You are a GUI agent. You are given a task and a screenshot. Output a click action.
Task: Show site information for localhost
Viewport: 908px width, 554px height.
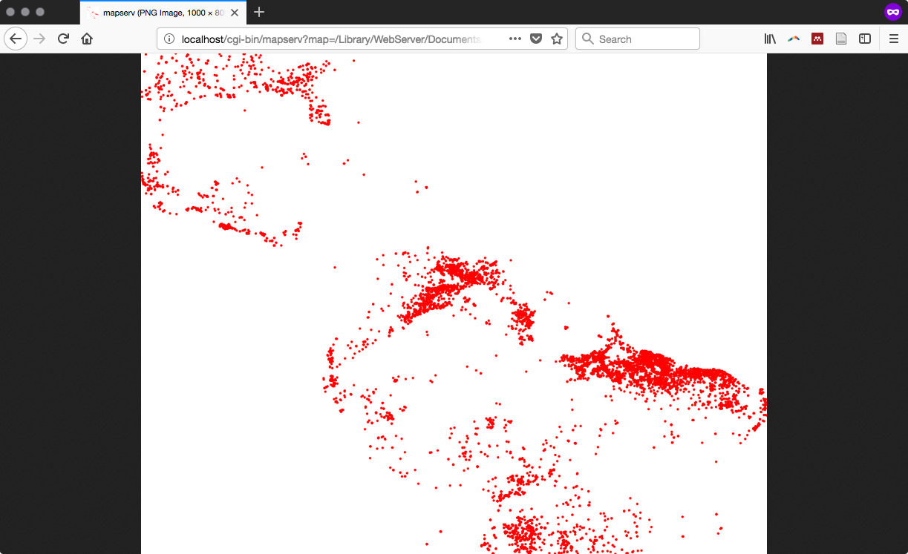(169, 39)
